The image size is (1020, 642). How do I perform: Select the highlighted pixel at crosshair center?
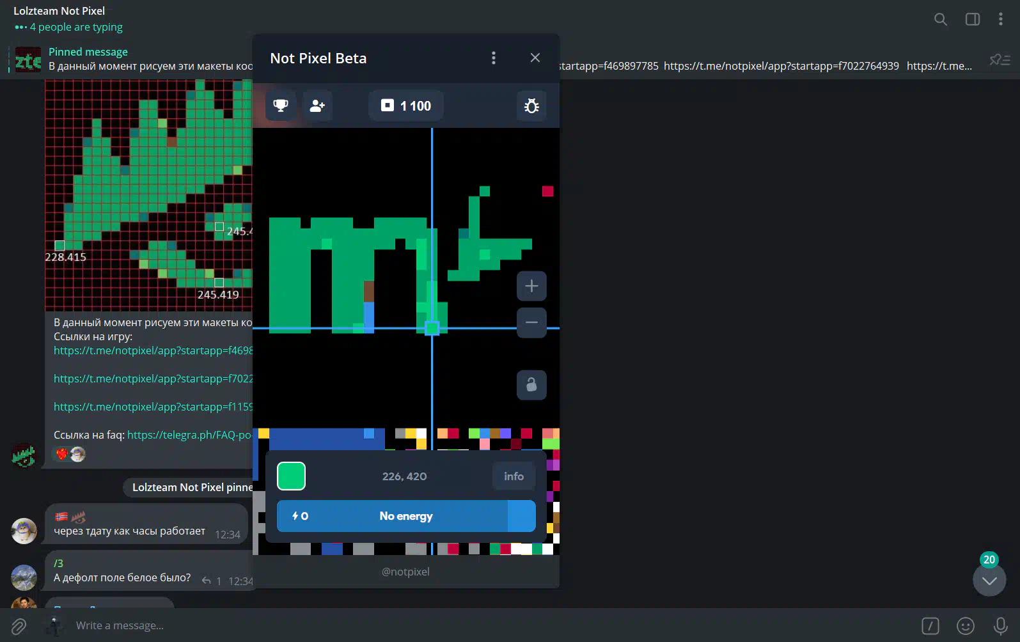coord(432,328)
